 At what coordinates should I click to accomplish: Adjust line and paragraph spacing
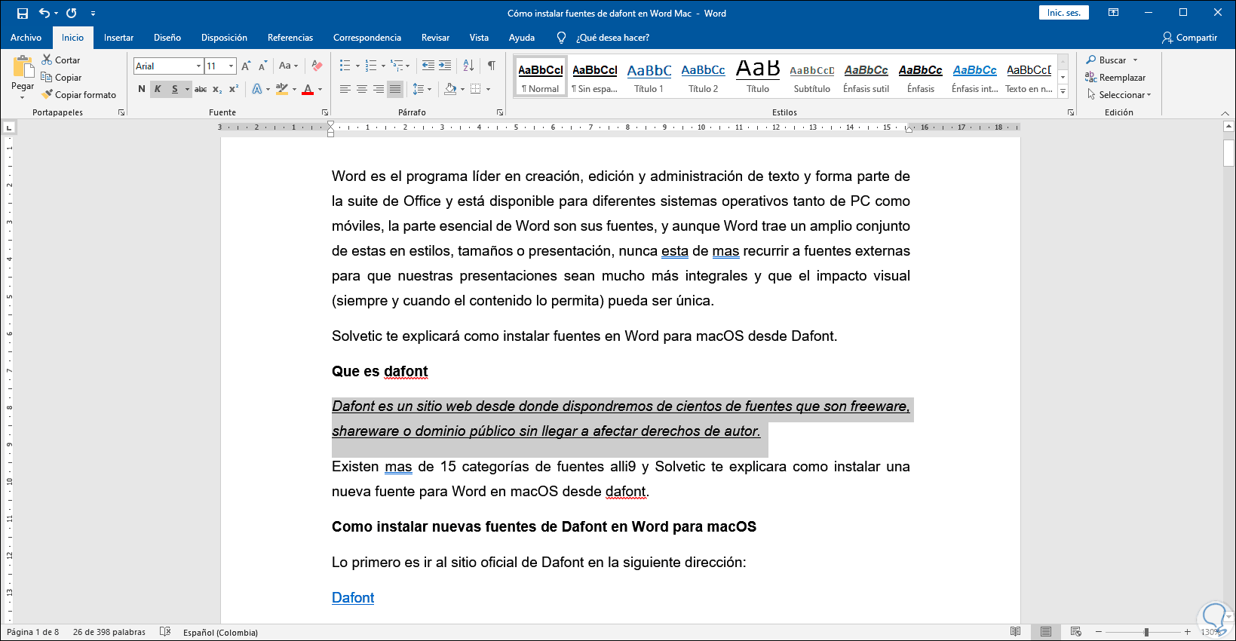[419, 89]
